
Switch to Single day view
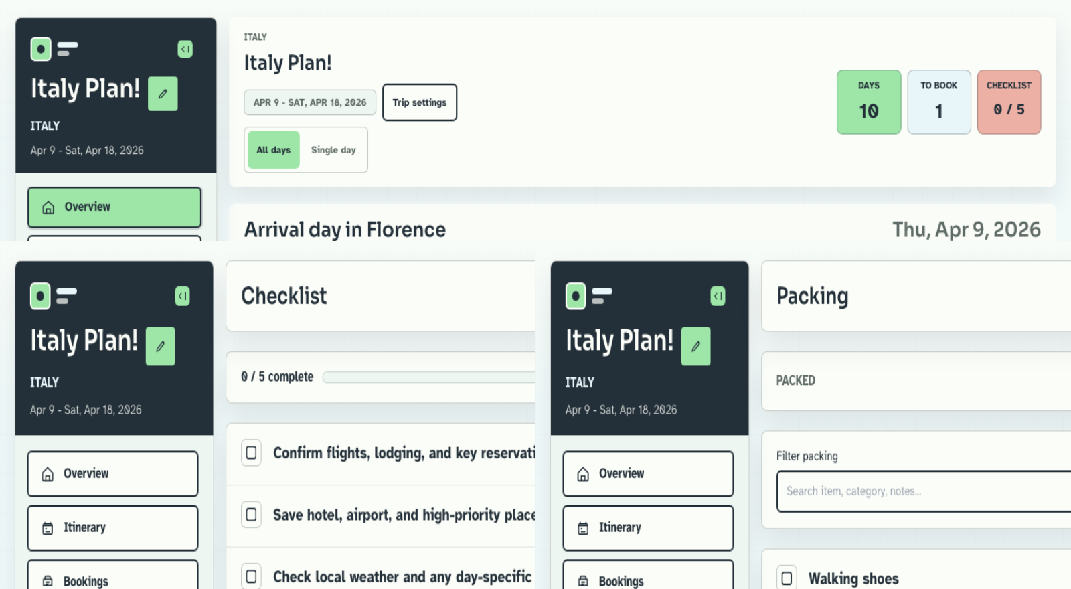tap(334, 149)
